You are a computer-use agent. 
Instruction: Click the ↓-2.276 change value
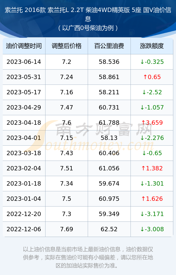click(x=152, y=138)
